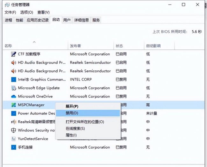Click Microsoft Edge Update icon
The width and height of the screenshot is (207, 167).
pyautogui.click(x=14, y=88)
